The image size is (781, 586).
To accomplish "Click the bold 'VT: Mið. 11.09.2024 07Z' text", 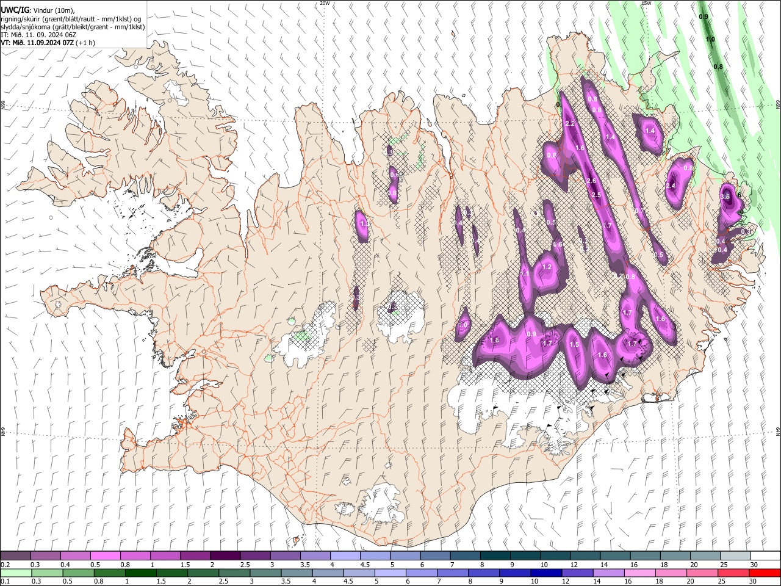I will [x=37, y=43].
